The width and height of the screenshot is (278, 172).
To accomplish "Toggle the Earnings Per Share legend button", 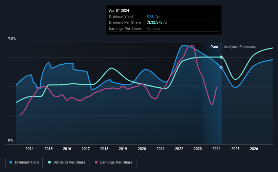I will click(x=113, y=163).
